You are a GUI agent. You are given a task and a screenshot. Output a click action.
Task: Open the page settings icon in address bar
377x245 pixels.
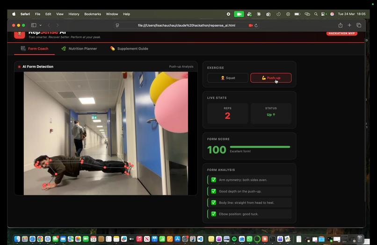tap(117, 26)
